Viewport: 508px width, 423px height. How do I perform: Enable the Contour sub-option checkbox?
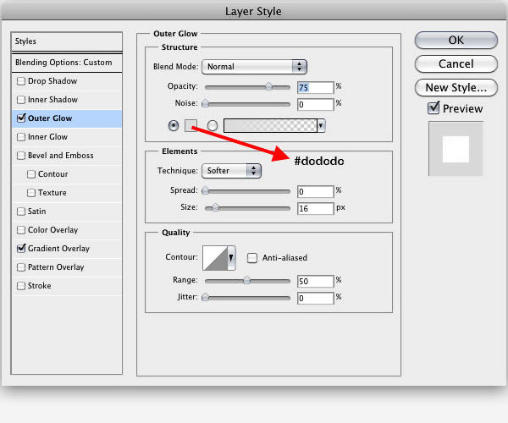tap(31, 174)
